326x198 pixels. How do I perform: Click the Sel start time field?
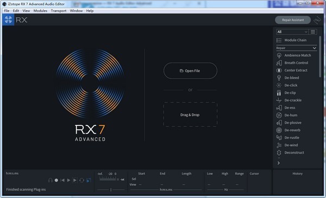[142, 179]
